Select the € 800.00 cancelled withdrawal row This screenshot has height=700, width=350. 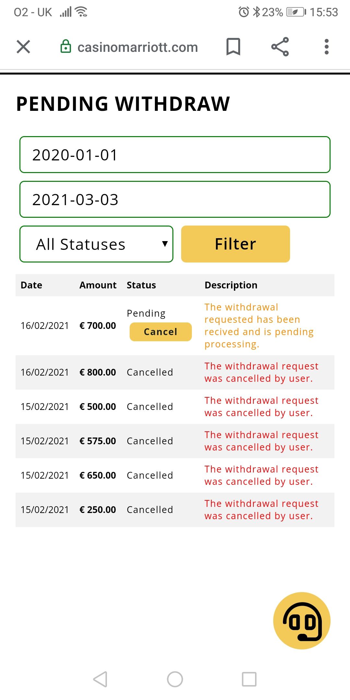[x=175, y=372]
